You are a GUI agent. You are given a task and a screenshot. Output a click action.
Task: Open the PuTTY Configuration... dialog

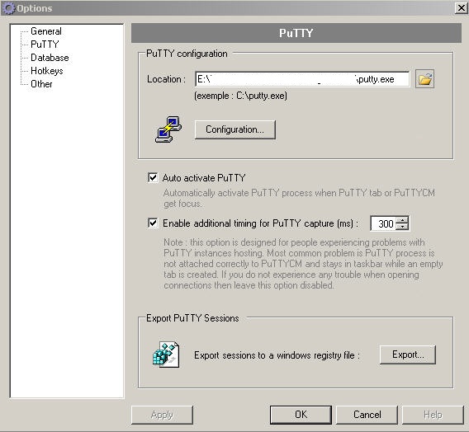[x=235, y=129]
